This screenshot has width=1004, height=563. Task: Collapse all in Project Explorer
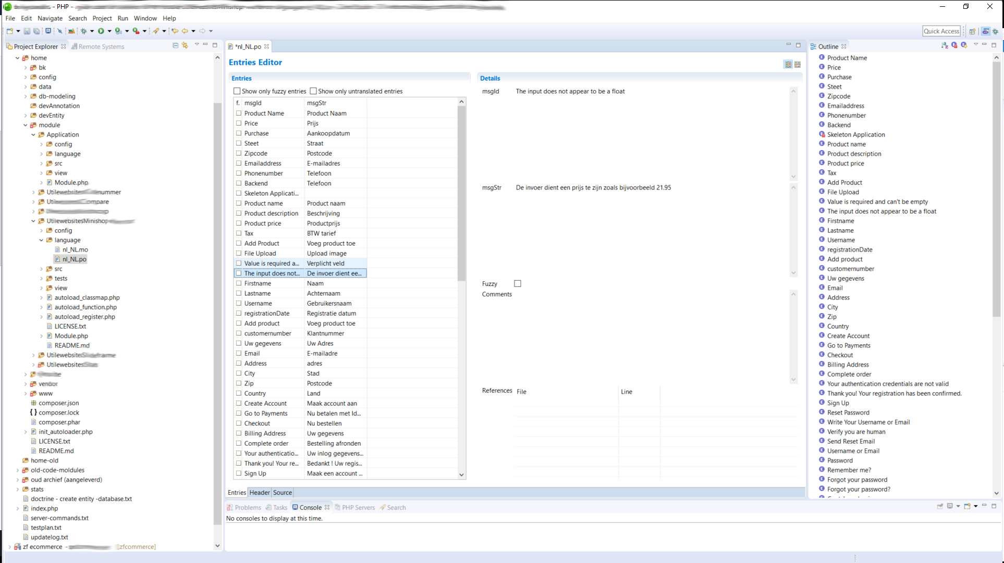pyautogui.click(x=175, y=46)
